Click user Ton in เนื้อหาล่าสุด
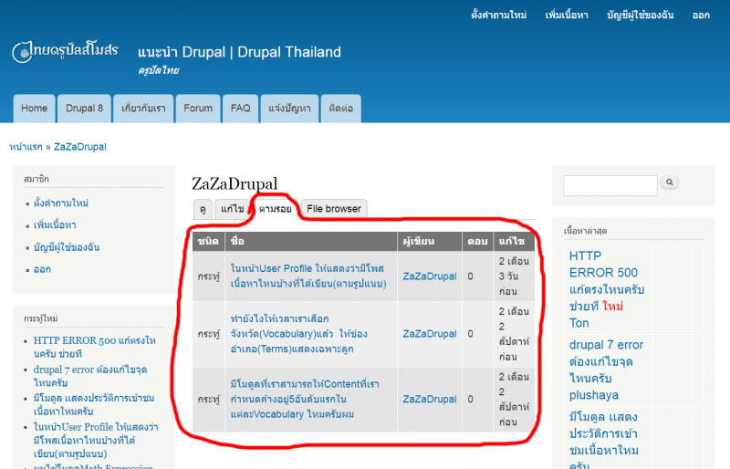Viewport: 730px width, 469px height. [x=579, y=323]
